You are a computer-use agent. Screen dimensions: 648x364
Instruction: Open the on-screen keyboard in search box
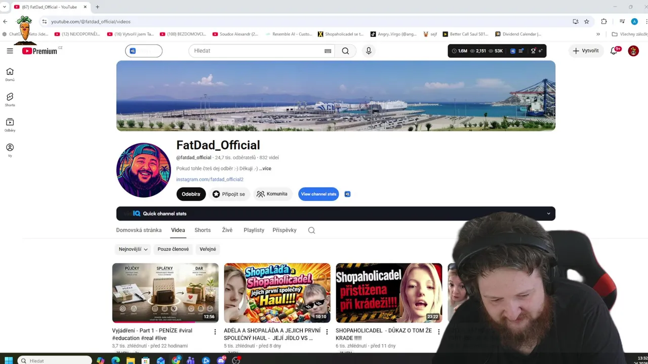coord(328,51)
